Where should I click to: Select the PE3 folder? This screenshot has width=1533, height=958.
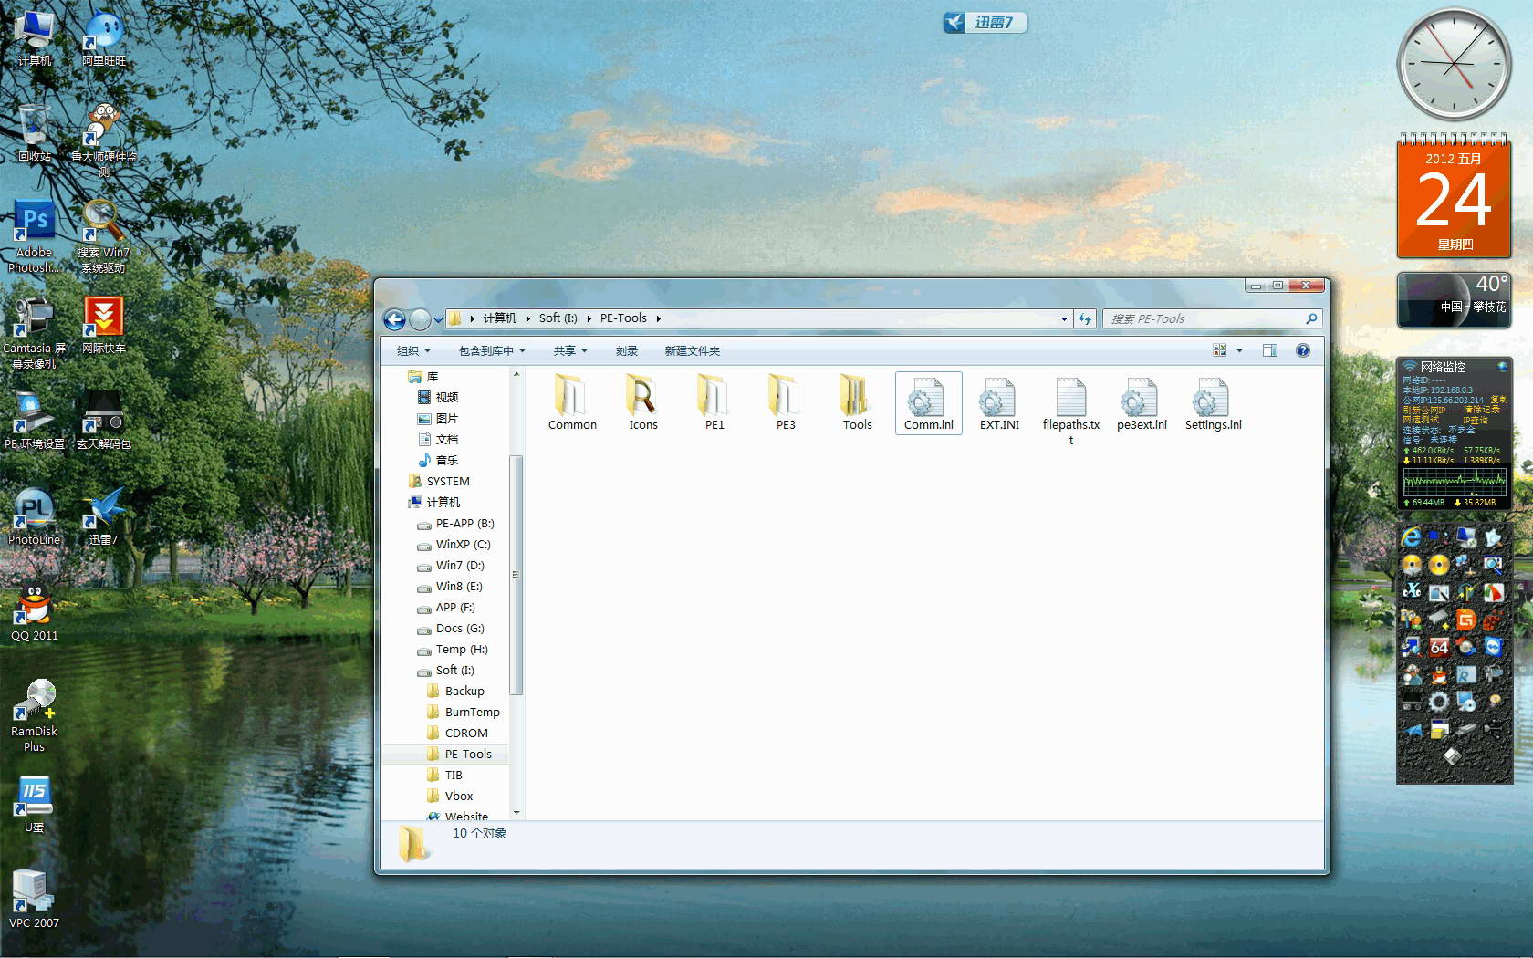coord(786,402)
